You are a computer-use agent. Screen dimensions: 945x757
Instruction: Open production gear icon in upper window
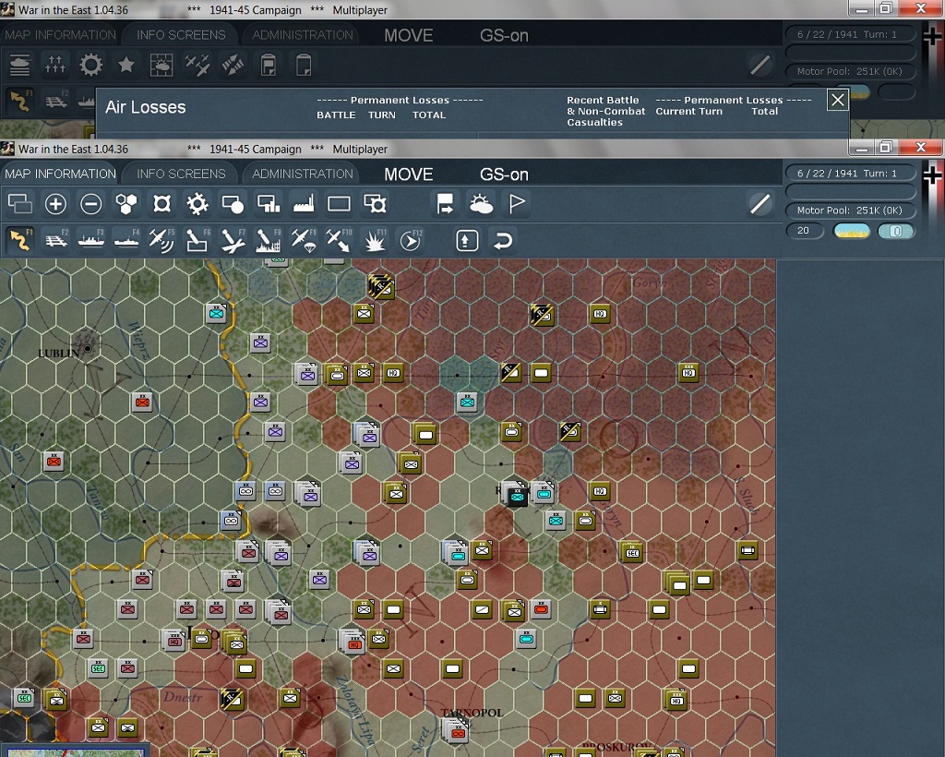point(91,66)
